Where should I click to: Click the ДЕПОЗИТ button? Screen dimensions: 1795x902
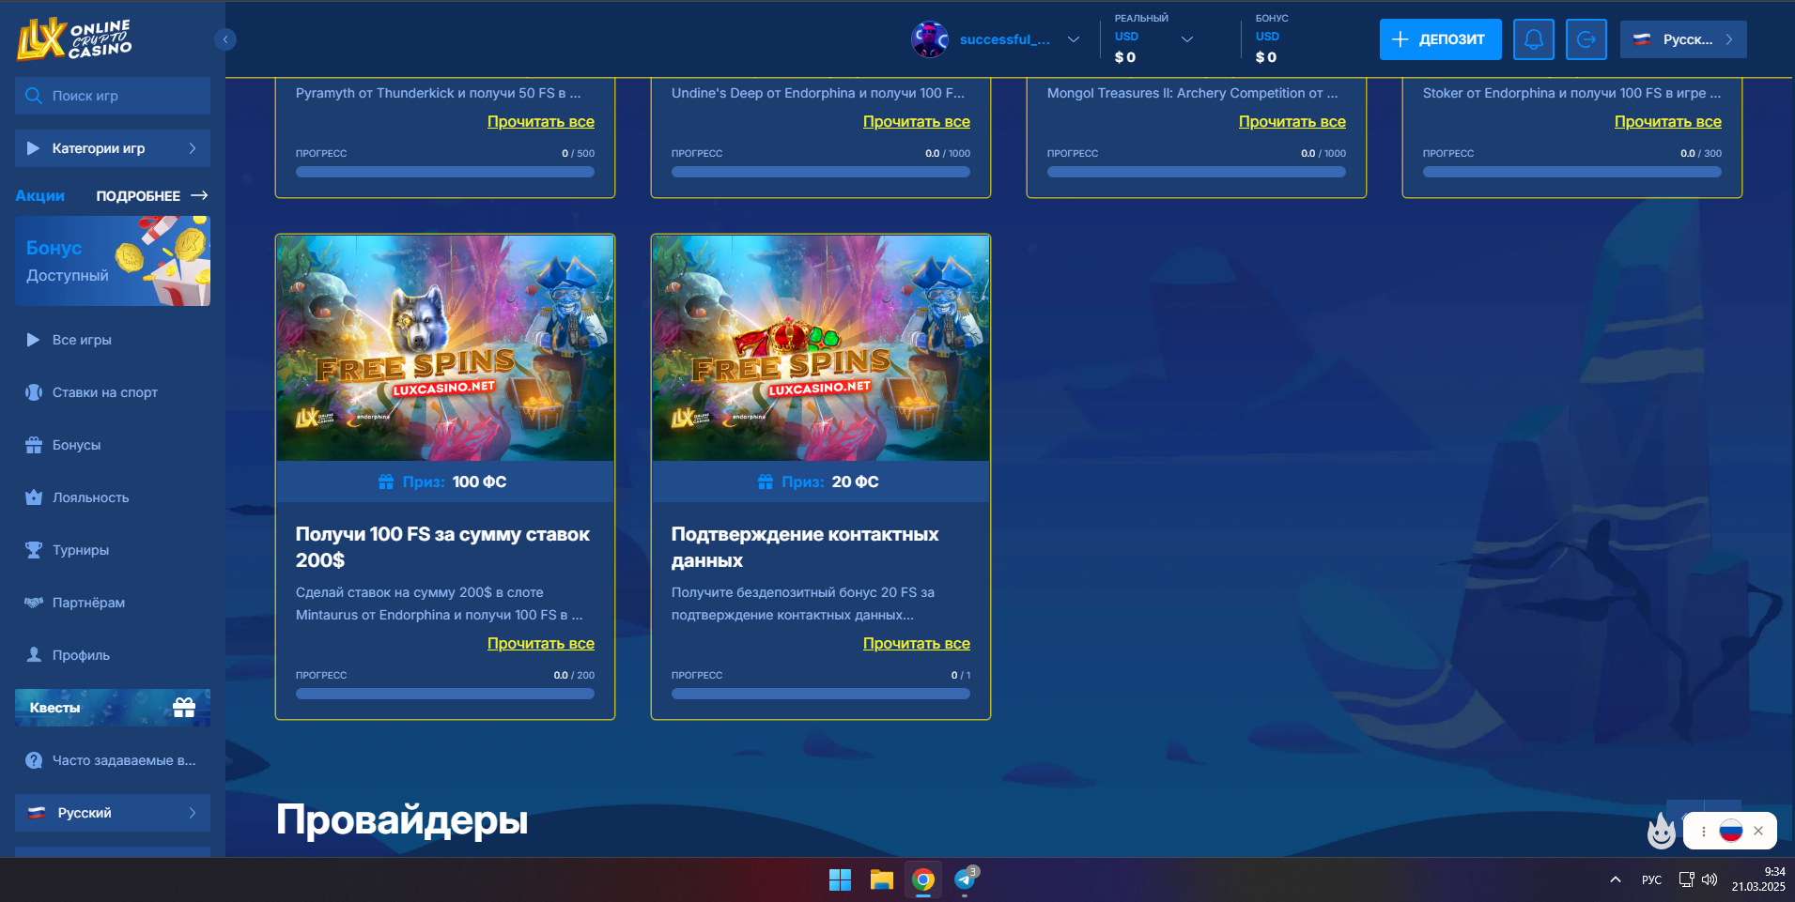tap(1441, 39)
